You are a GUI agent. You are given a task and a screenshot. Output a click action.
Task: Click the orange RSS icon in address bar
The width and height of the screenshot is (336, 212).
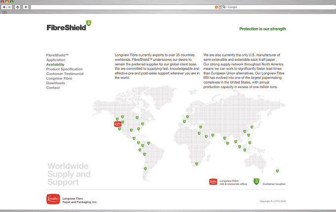point(216,7)
